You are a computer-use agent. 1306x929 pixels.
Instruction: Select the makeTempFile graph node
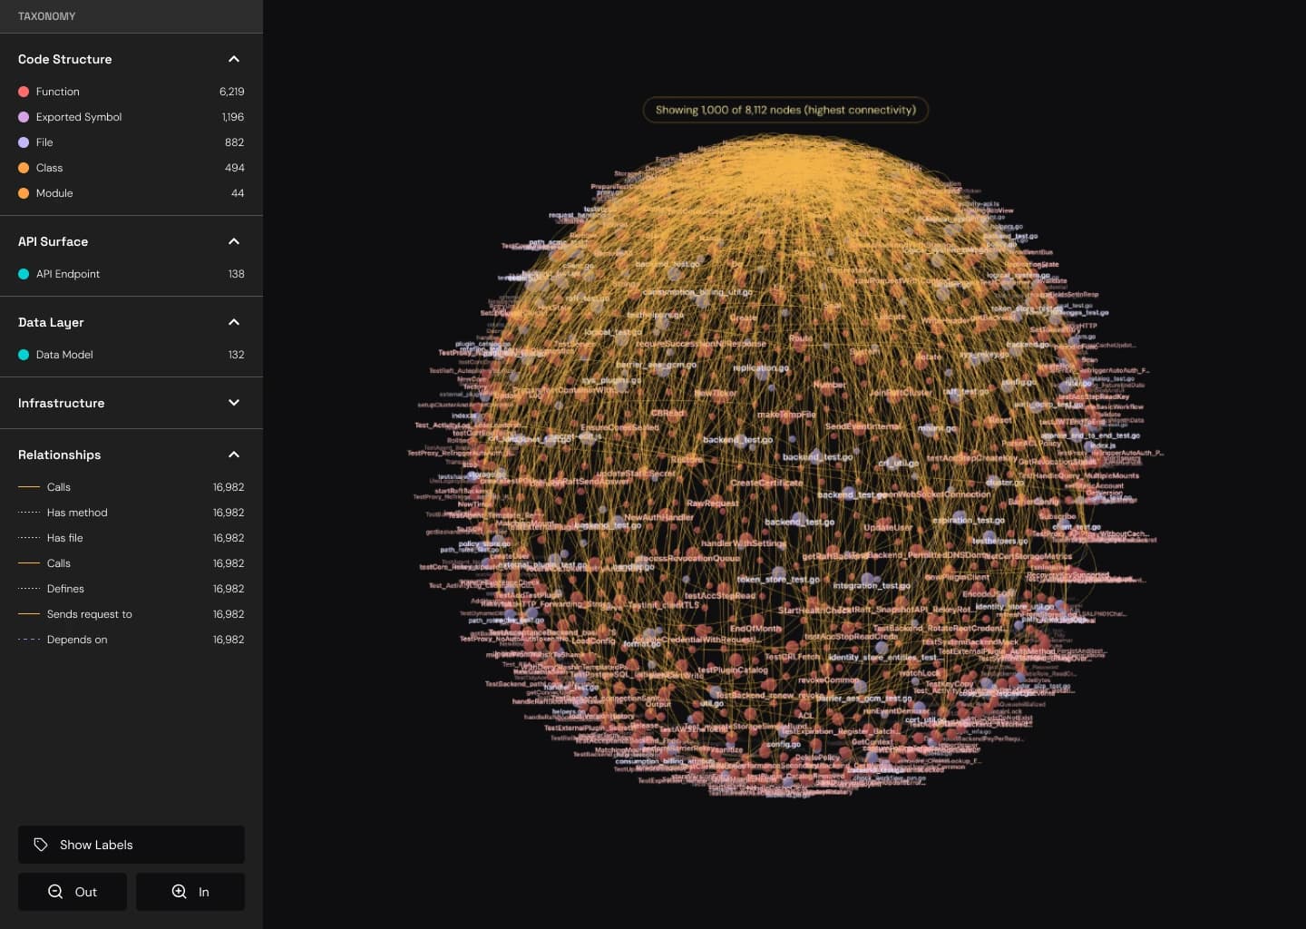pyautogui.click(x=786, y=415)
